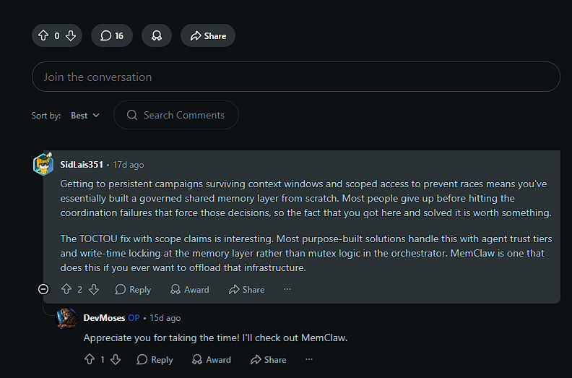
Task: Upvote the post with the up arrow
Action: point(43,35)
